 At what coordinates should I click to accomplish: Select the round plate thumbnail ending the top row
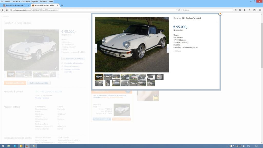pos(159,77)
